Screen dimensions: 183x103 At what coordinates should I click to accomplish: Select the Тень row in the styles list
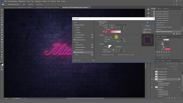83,55
